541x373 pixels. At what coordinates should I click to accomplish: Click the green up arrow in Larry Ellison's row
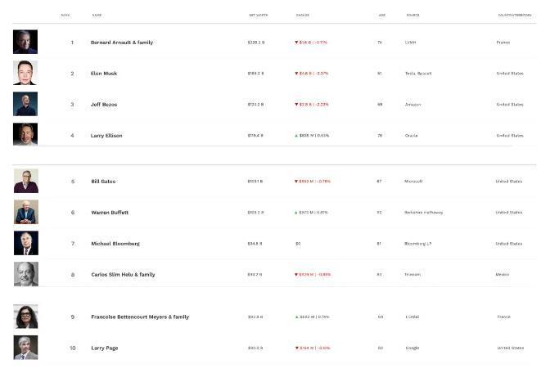pos(296,136)
